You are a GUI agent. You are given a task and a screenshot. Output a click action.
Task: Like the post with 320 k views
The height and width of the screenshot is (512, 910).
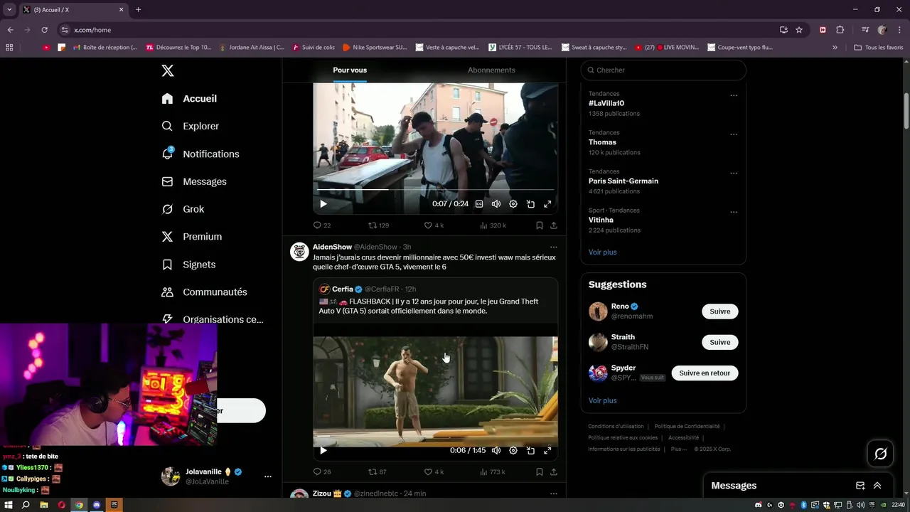click(434, 225)
